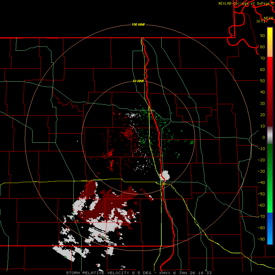Click the -80 scale value
The width and height of the screenshot is (275, 275).
(261, 228)
